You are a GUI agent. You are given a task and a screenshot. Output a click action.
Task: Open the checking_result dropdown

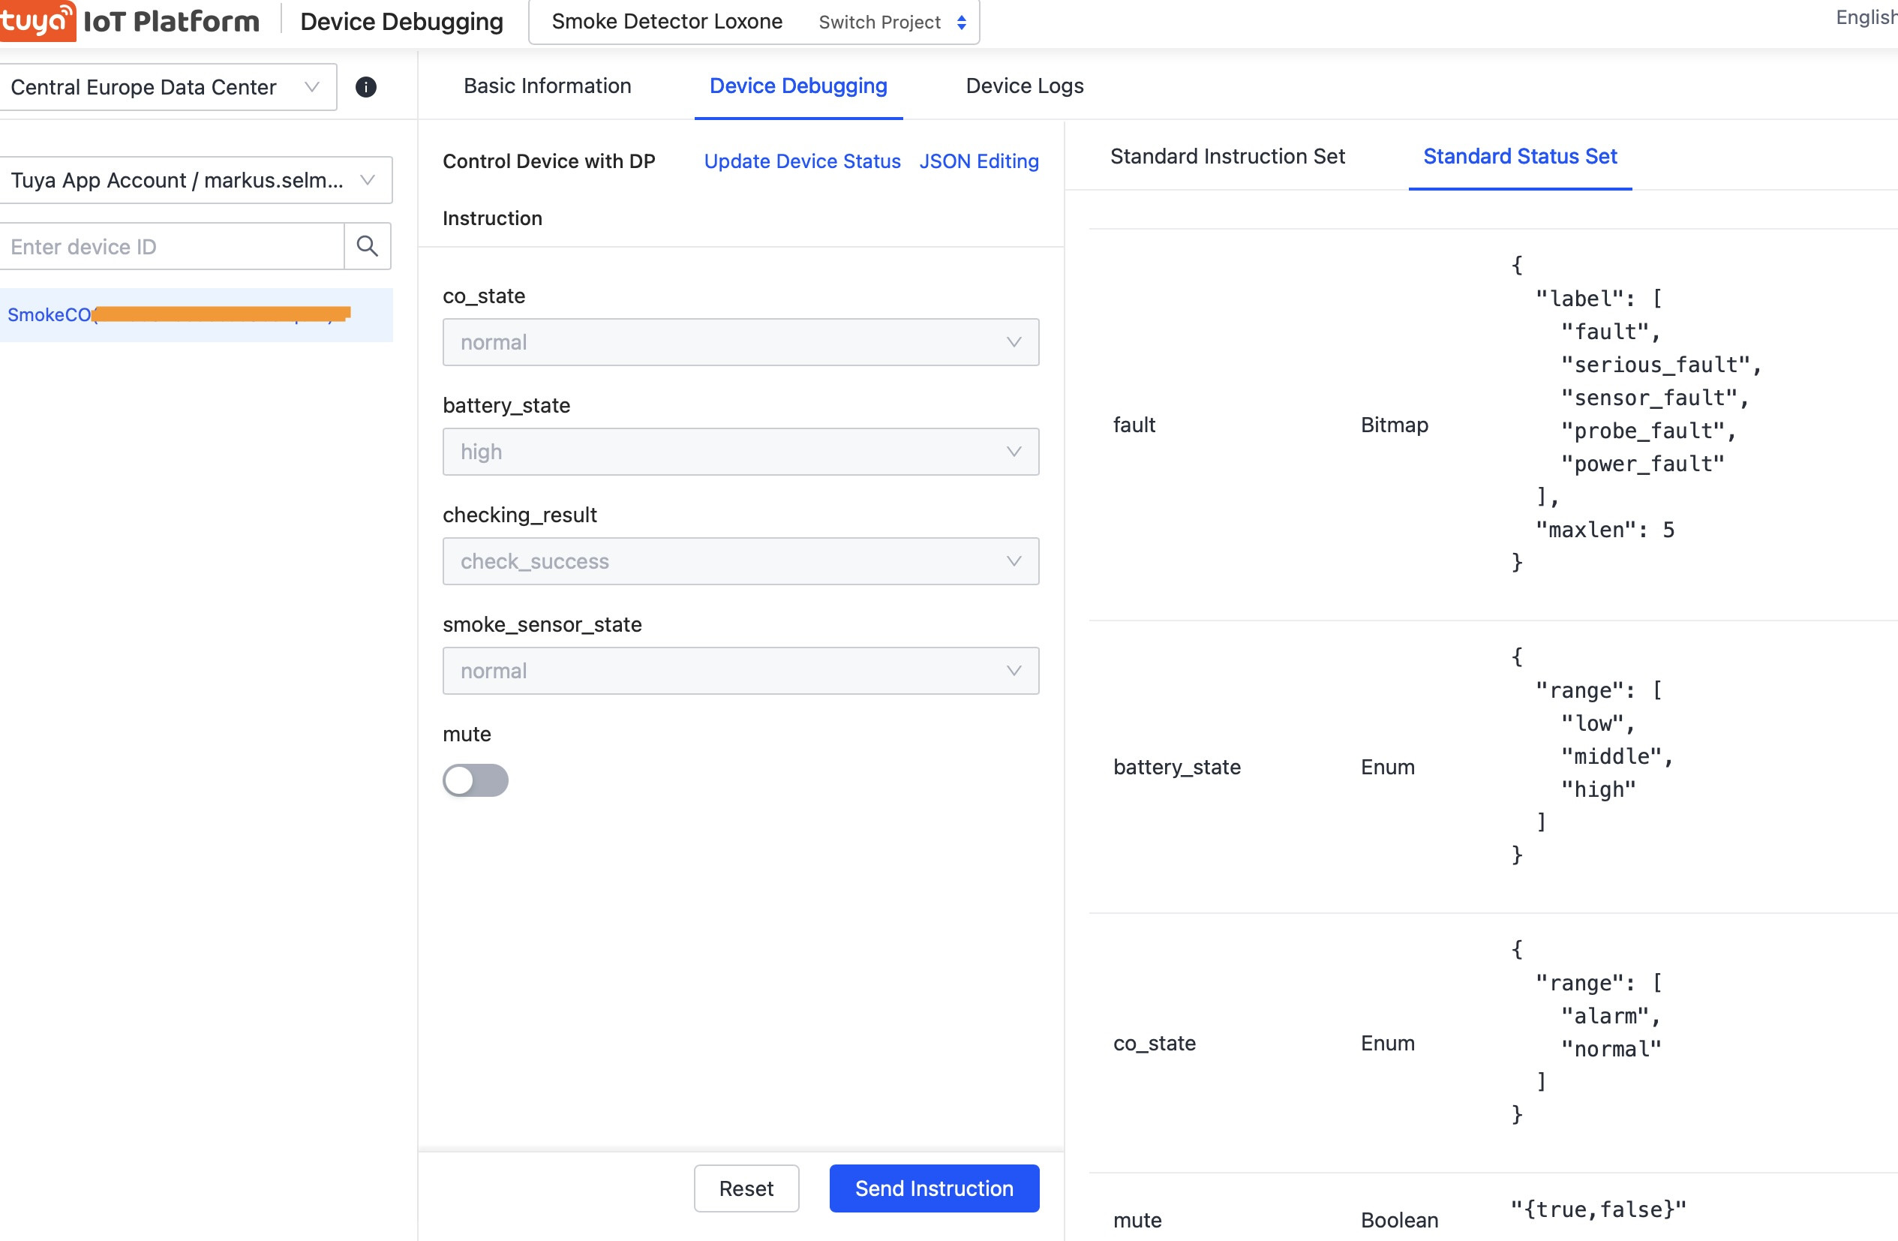[740, 560]
